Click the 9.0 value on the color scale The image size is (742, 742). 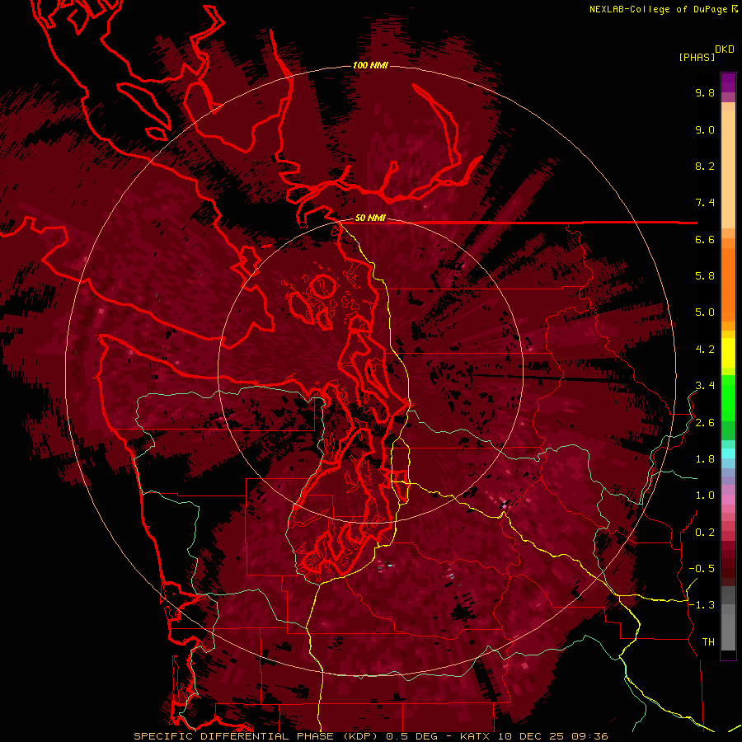coord(705,129)
